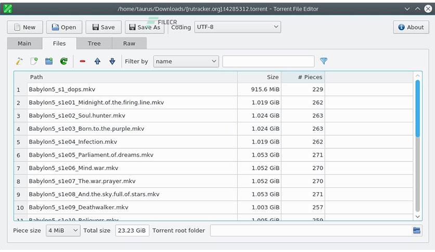Viewport: 435px width, 252px height.
Task: Remove selected file with red minus icon
Action: coord(82,61)
